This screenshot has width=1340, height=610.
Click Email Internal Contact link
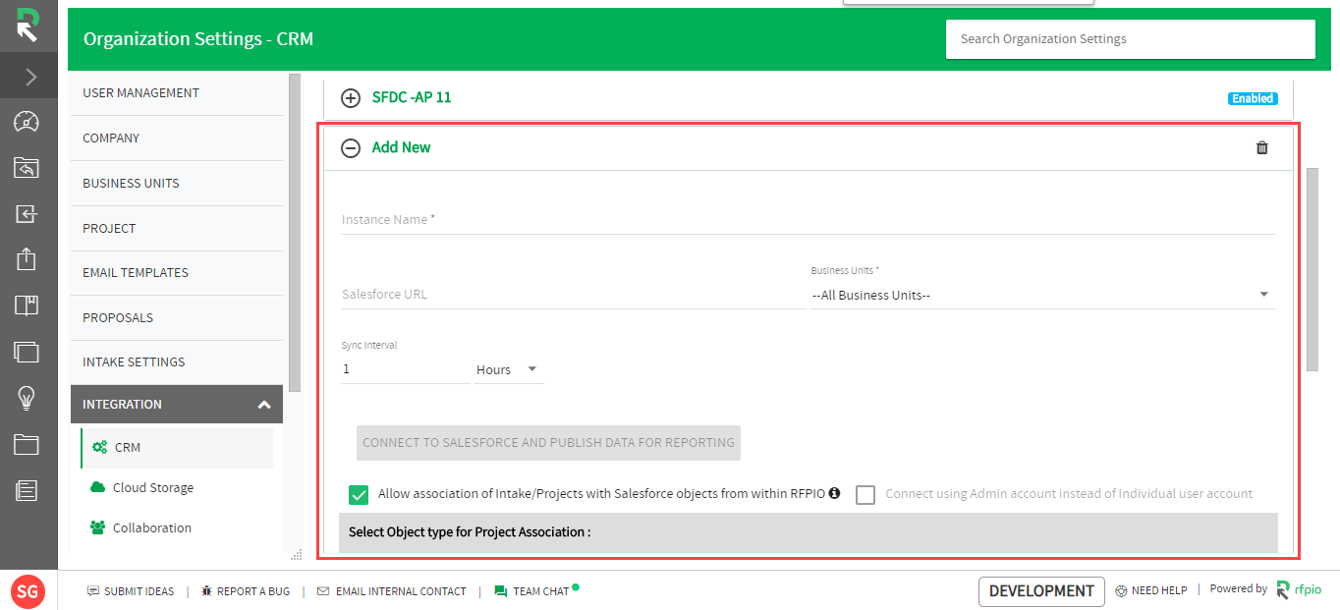[391, 591]
